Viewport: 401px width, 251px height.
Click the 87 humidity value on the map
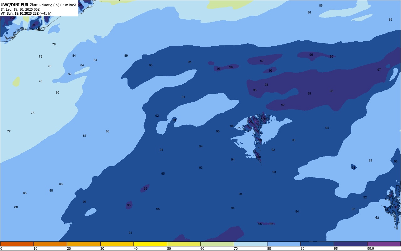point(85,136)
